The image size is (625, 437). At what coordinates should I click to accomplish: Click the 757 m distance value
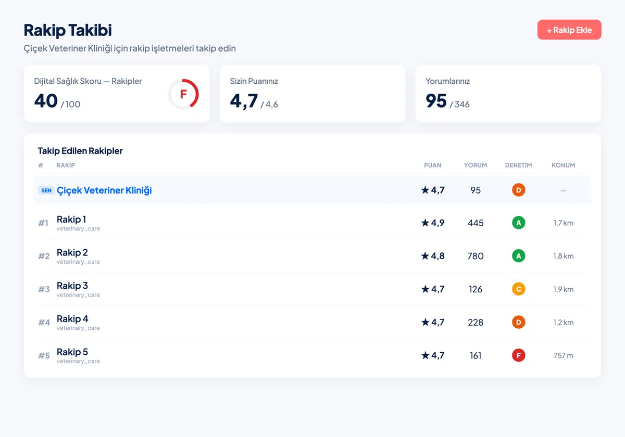coord(564,355)
